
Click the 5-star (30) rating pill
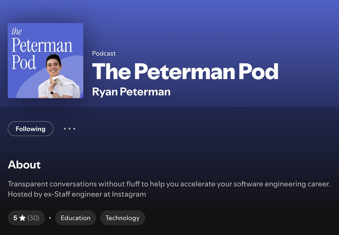(27, 218)
